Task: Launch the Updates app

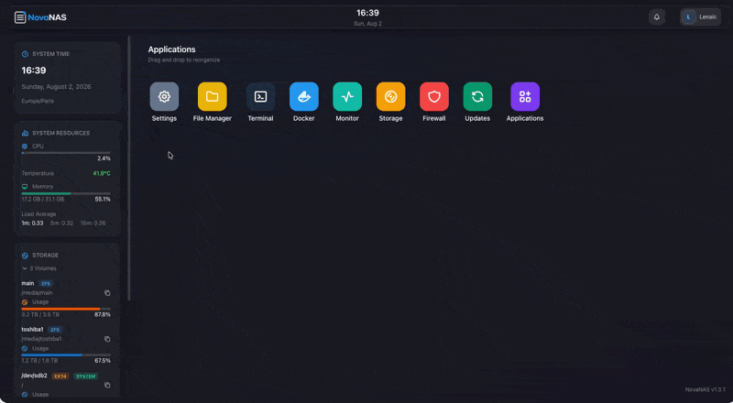Action: click(x=477, y=97)
